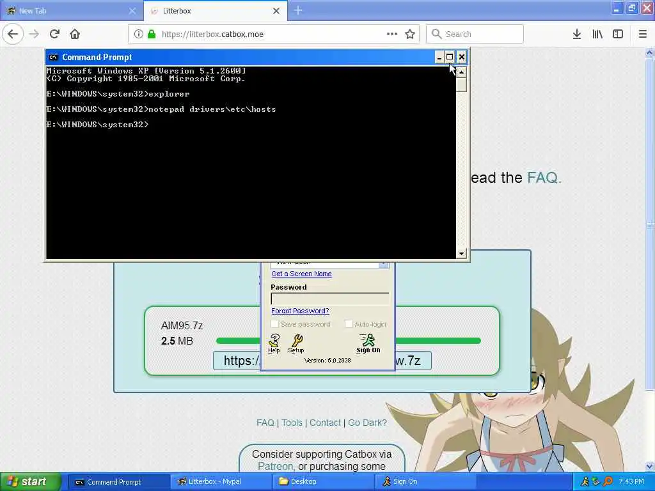Switch to Command Prompt taskbar button
The image size is (655, 491).
point(118,482)
